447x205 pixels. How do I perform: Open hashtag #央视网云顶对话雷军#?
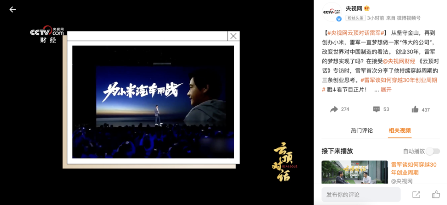point(354,33)
